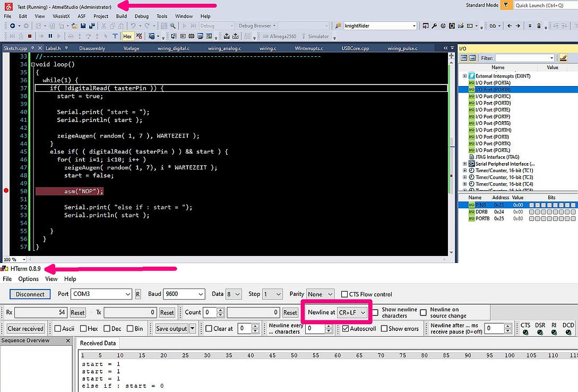
Task: Open the Save output dropdown arrow
Action: [x=193, y=329]
